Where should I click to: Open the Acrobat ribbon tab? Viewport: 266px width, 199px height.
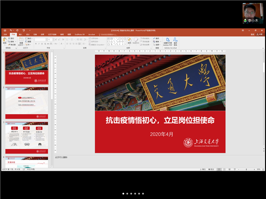click(x=92, y=34)
